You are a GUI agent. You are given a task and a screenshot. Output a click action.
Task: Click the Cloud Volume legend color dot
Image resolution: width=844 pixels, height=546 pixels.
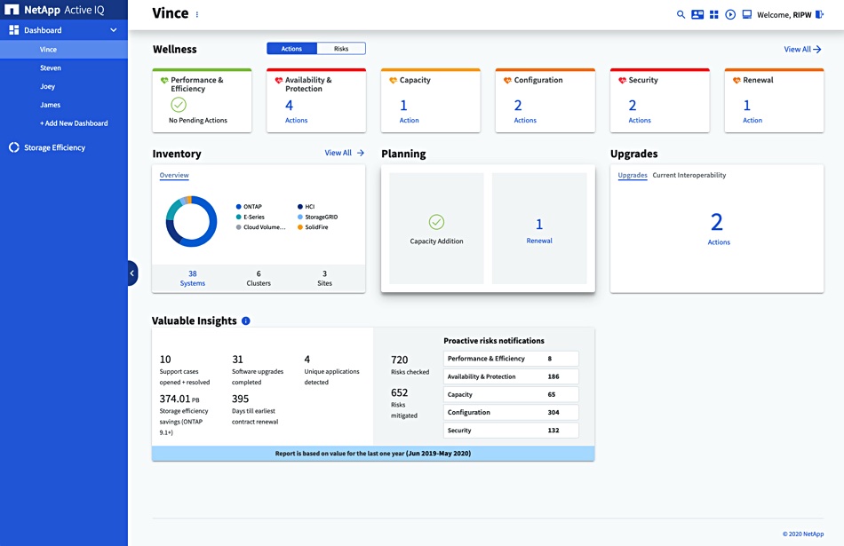click(238, 227)
